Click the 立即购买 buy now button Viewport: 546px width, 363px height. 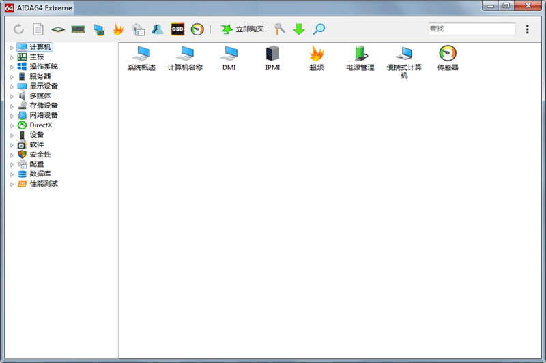click(x=242, y=29)
